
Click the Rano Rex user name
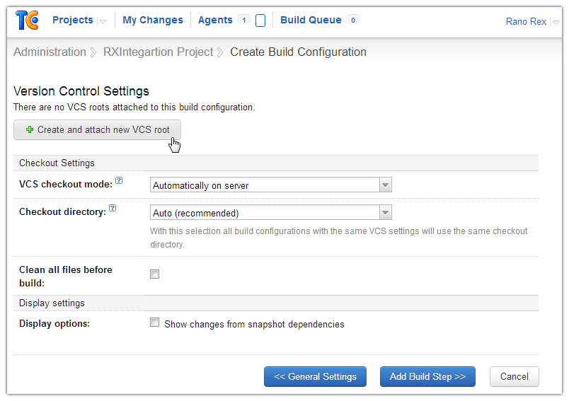point(526,22)
